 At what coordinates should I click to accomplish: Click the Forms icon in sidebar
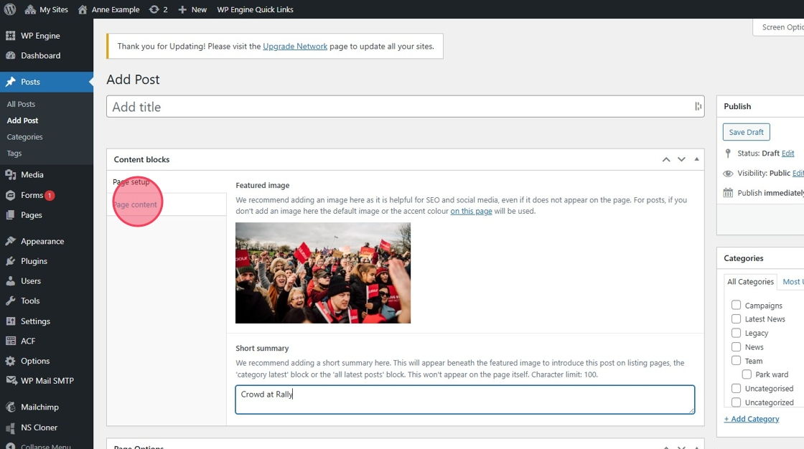[x=10, y=195]
